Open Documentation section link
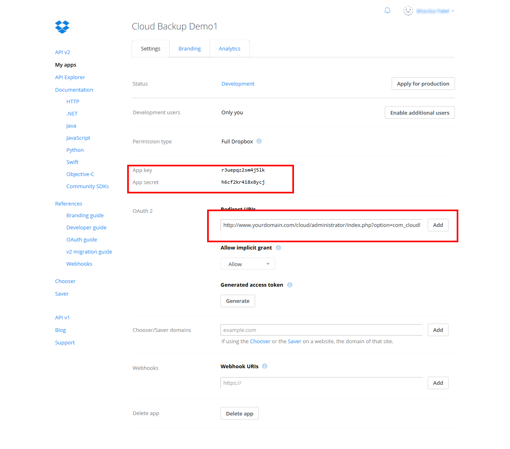The width and height of the screenshot is (510, 449). [x=74, y=90]
